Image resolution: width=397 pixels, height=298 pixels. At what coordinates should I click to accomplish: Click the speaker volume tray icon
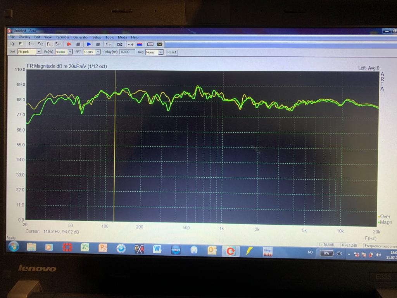tap(378, 255)
